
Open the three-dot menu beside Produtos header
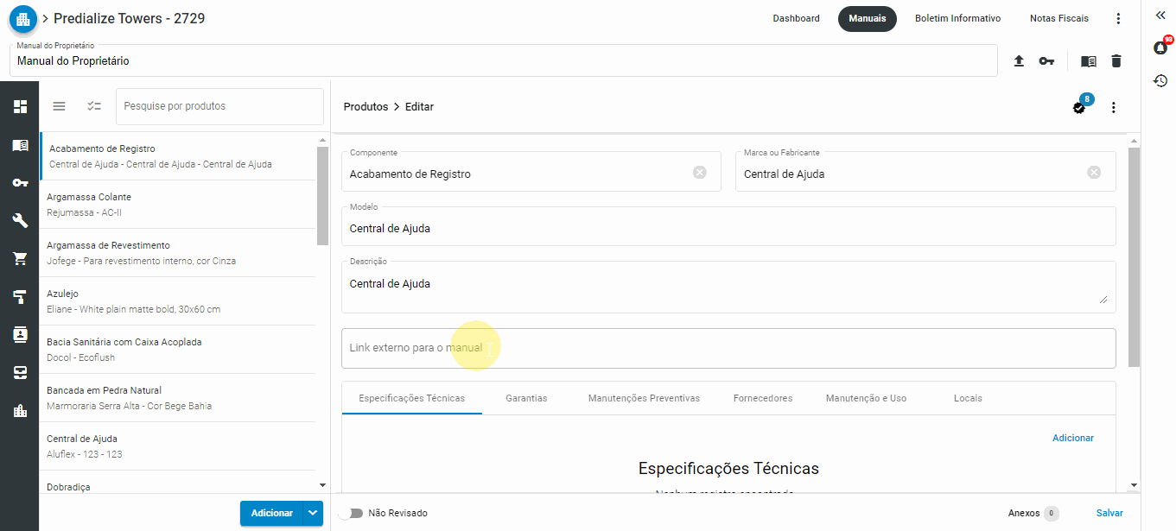(1113, 107)
